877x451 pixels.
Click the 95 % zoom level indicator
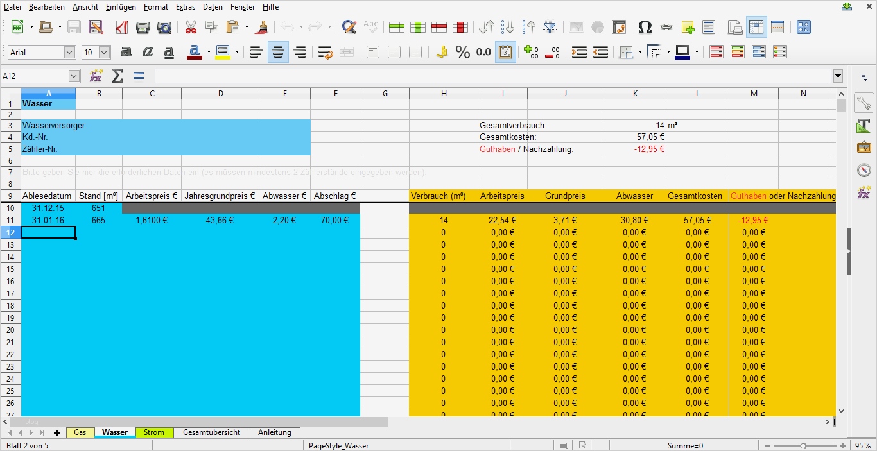tap(863, 445)
